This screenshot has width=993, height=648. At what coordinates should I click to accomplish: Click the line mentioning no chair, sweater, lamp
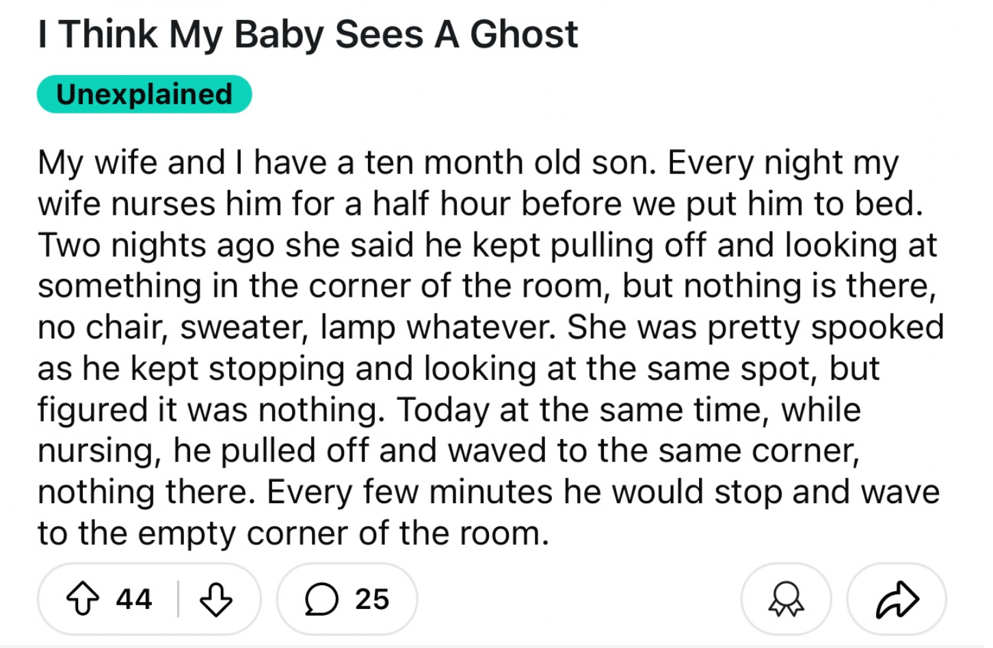(490, 327)
